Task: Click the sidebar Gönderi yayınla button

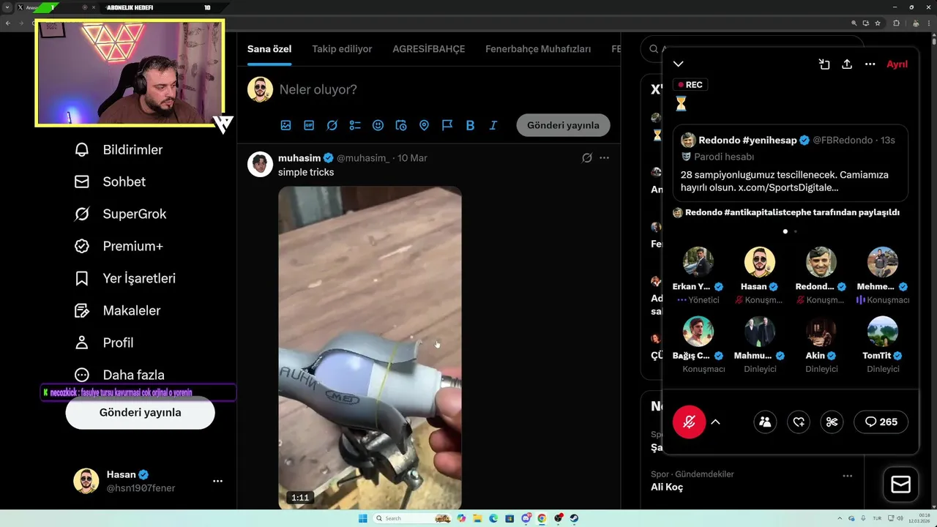Action: [x=141, y=413]
